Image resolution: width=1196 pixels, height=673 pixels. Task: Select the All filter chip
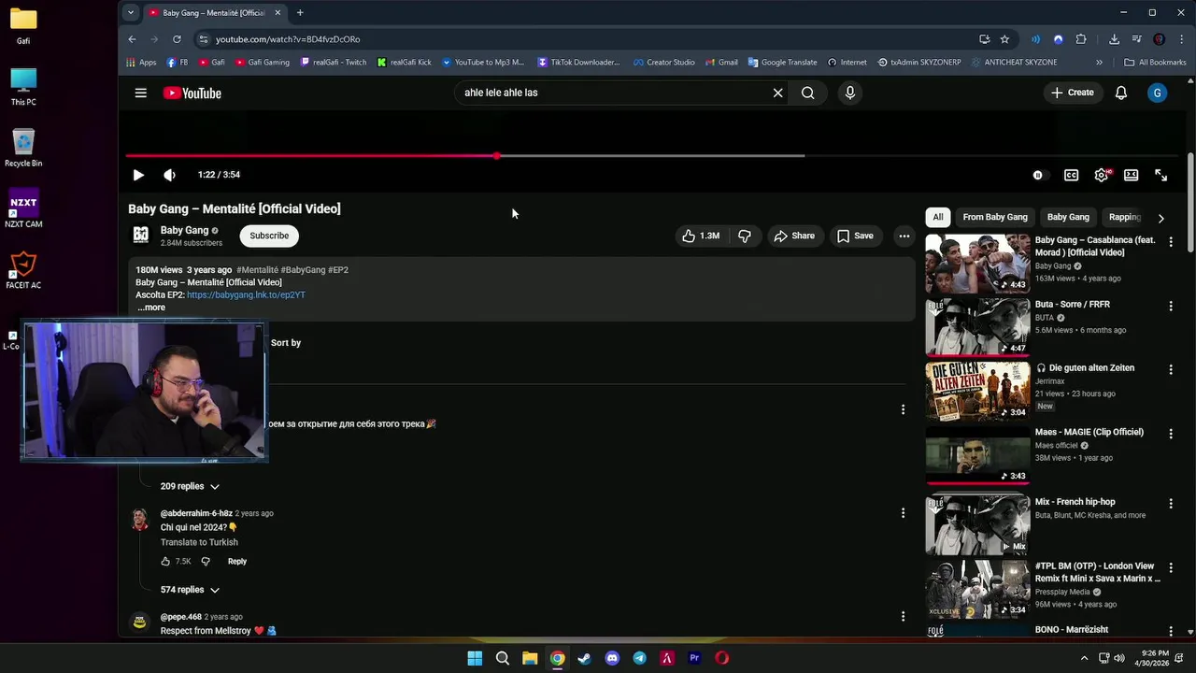tap(937, 217)
